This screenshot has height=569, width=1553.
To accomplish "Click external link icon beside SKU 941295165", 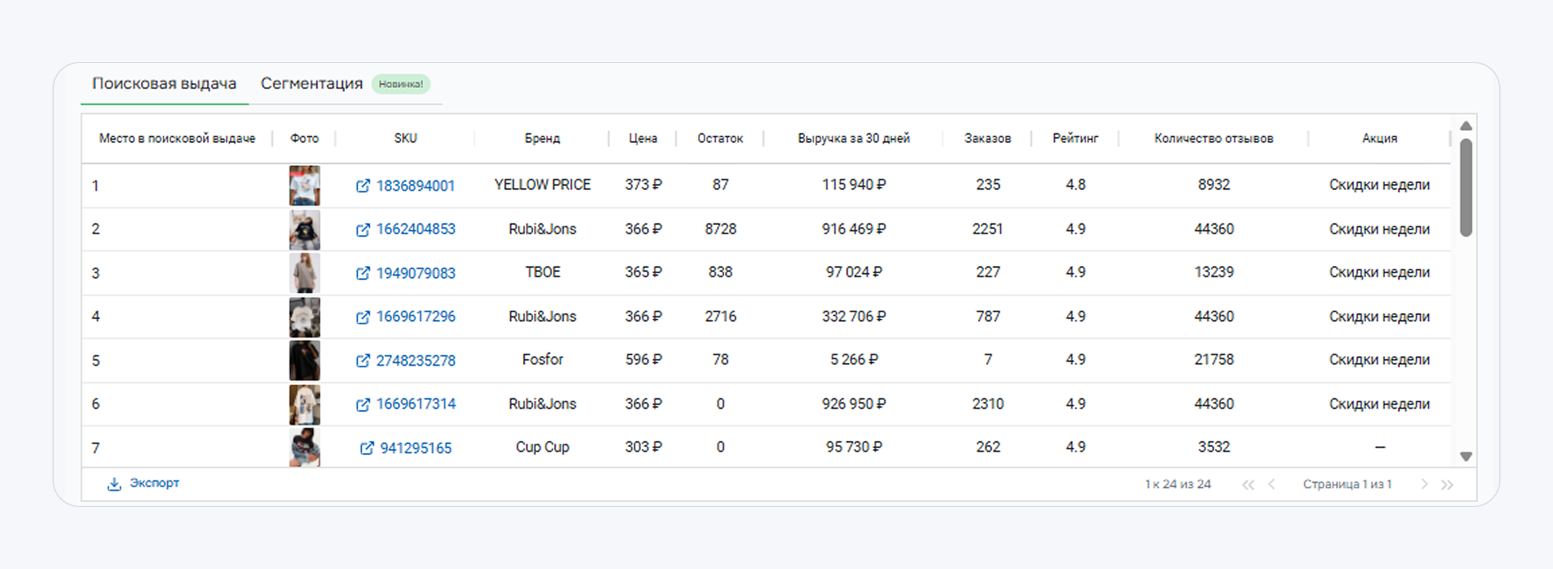I will click(x=367, y=448).
